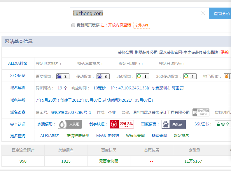Click the 创宇认证 实名认证 badge
Image resolution: width=231 pixels, height=171 pixels.
[x=122, y=124]
